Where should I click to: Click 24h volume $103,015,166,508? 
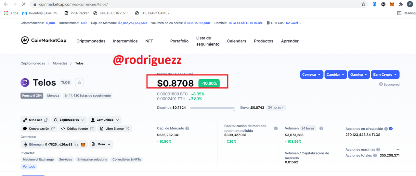(x=197, y=23)
